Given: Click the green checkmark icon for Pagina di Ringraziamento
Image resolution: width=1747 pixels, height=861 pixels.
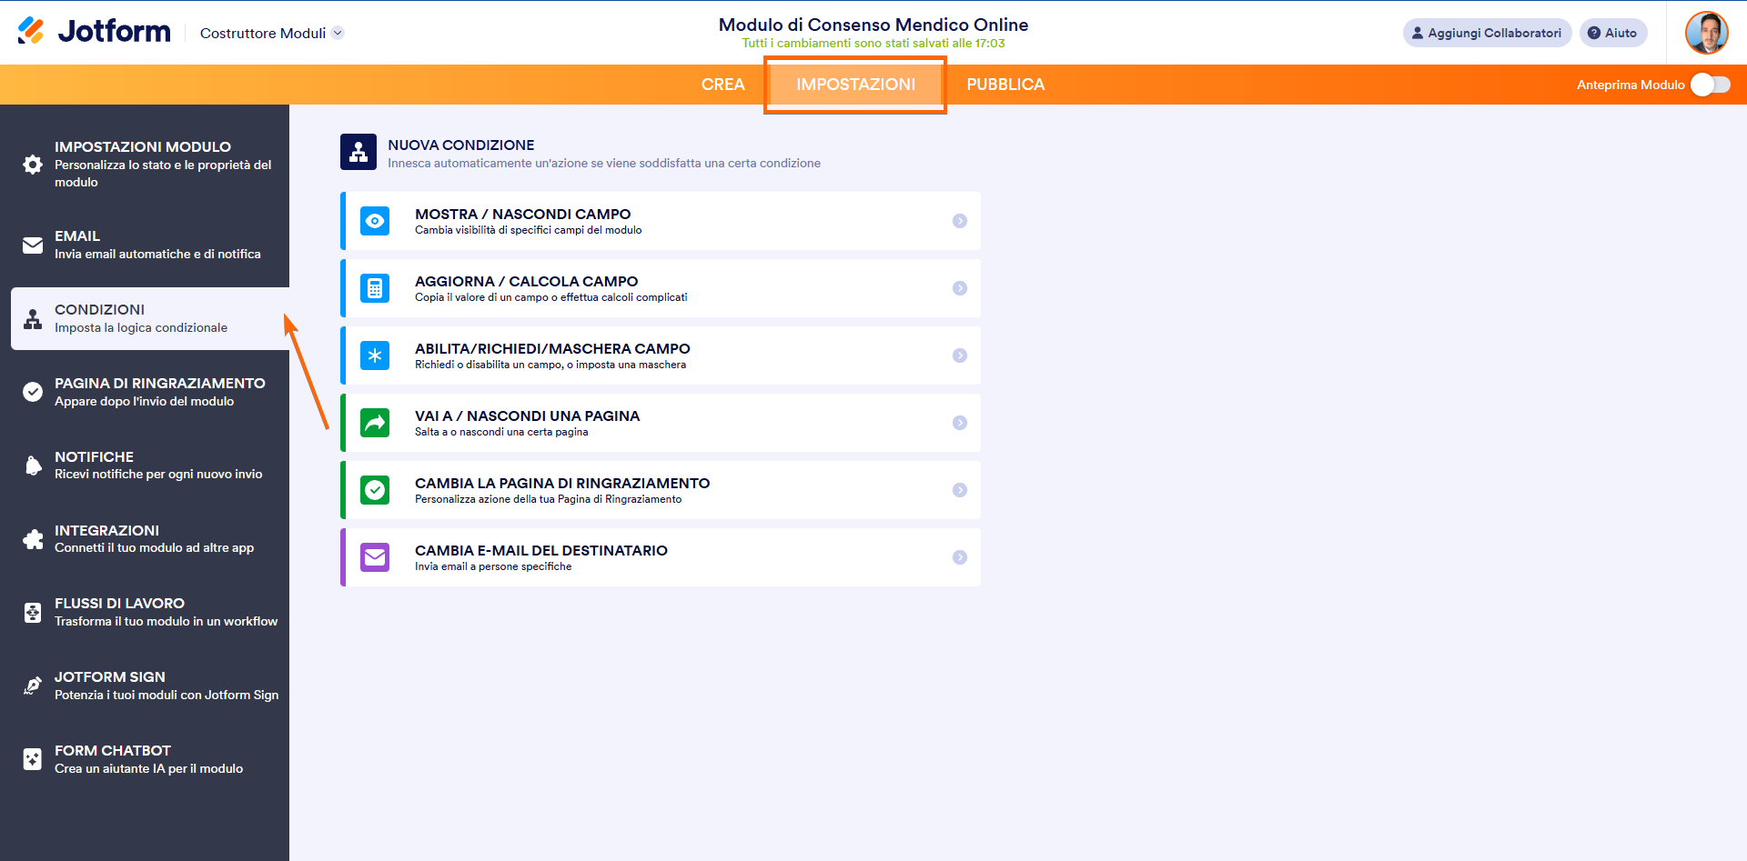Looking at the screenshot, I should coord(375,490).
